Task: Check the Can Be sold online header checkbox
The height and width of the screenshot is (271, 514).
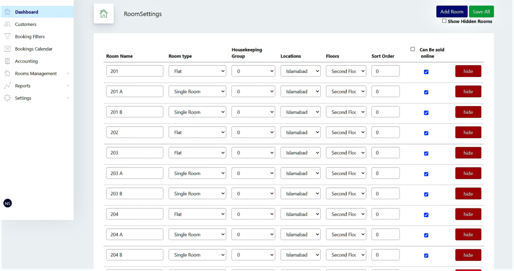Action: [413, 49]
